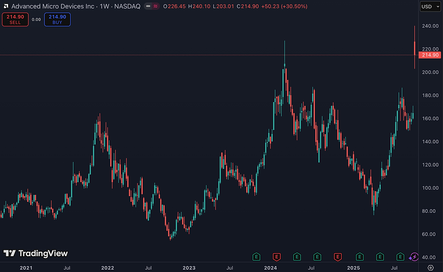Screen dimensions: 443x272
Task: Click the 240.00 price axis label
Action: (430, 26)
